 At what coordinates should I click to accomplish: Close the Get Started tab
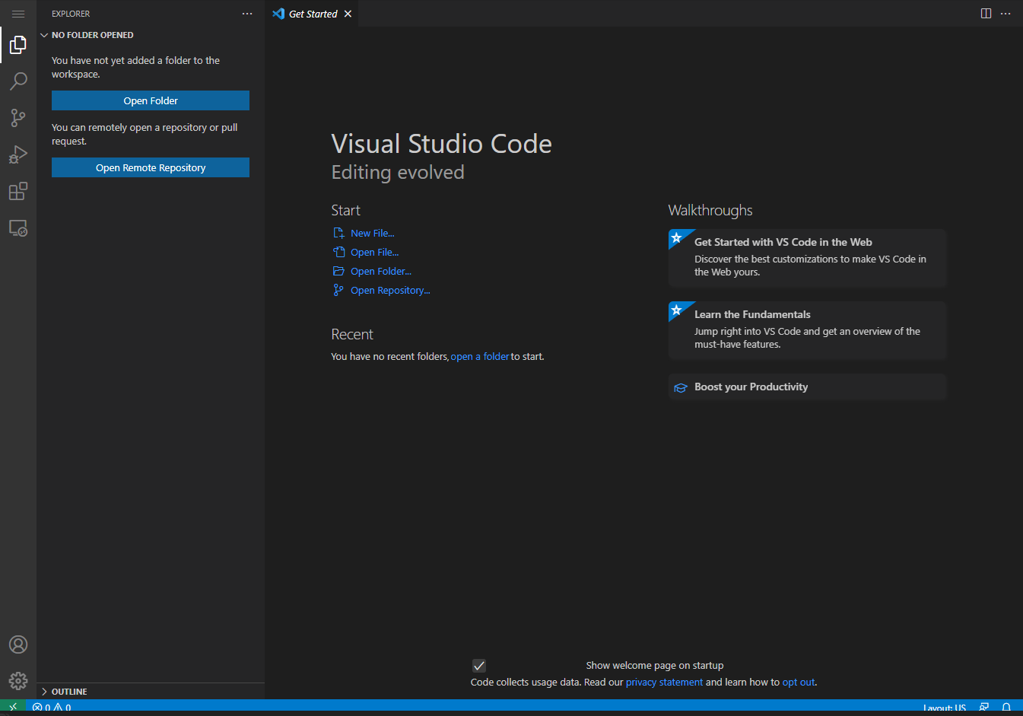click(x=348, y=14)
